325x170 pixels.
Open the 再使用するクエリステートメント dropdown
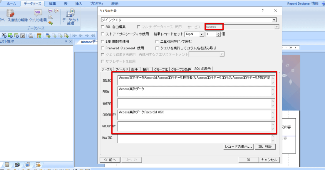point(222,54)
